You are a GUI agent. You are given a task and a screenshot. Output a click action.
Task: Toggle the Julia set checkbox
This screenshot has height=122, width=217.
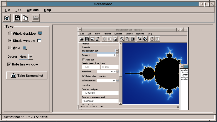pyautogui.click(x=83, y=59)
